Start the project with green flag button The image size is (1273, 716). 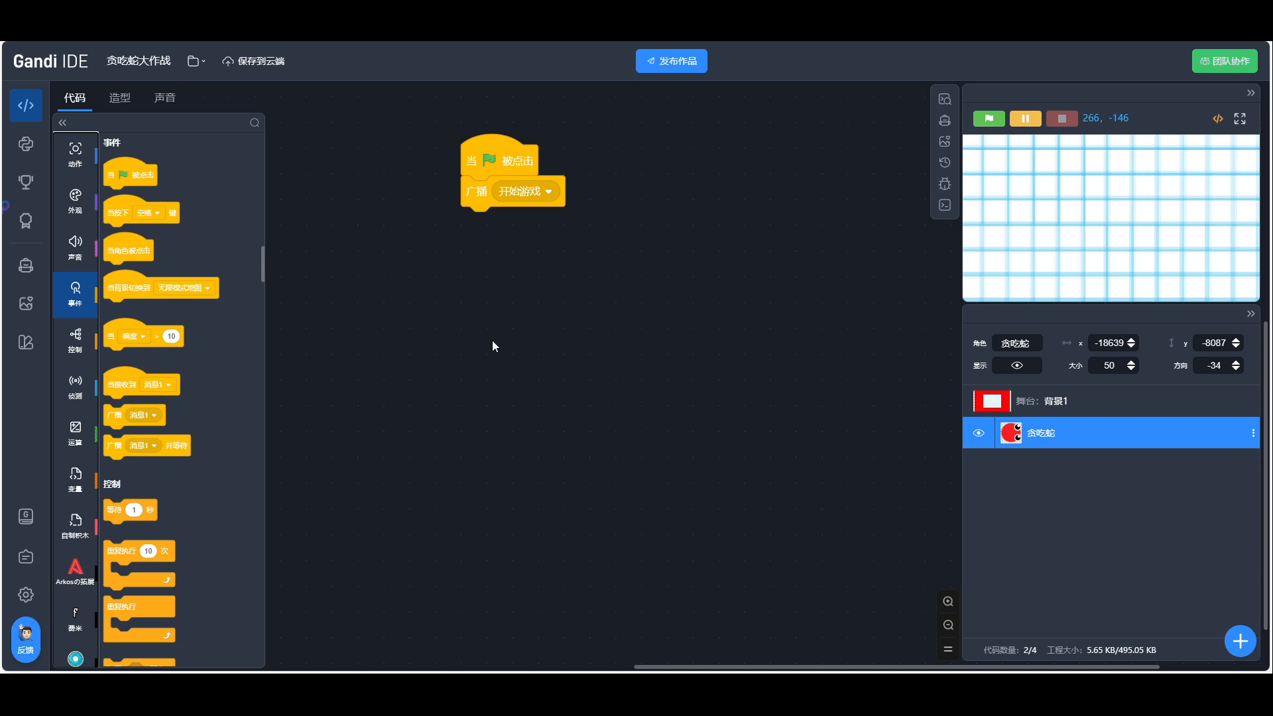pos(989,119)
